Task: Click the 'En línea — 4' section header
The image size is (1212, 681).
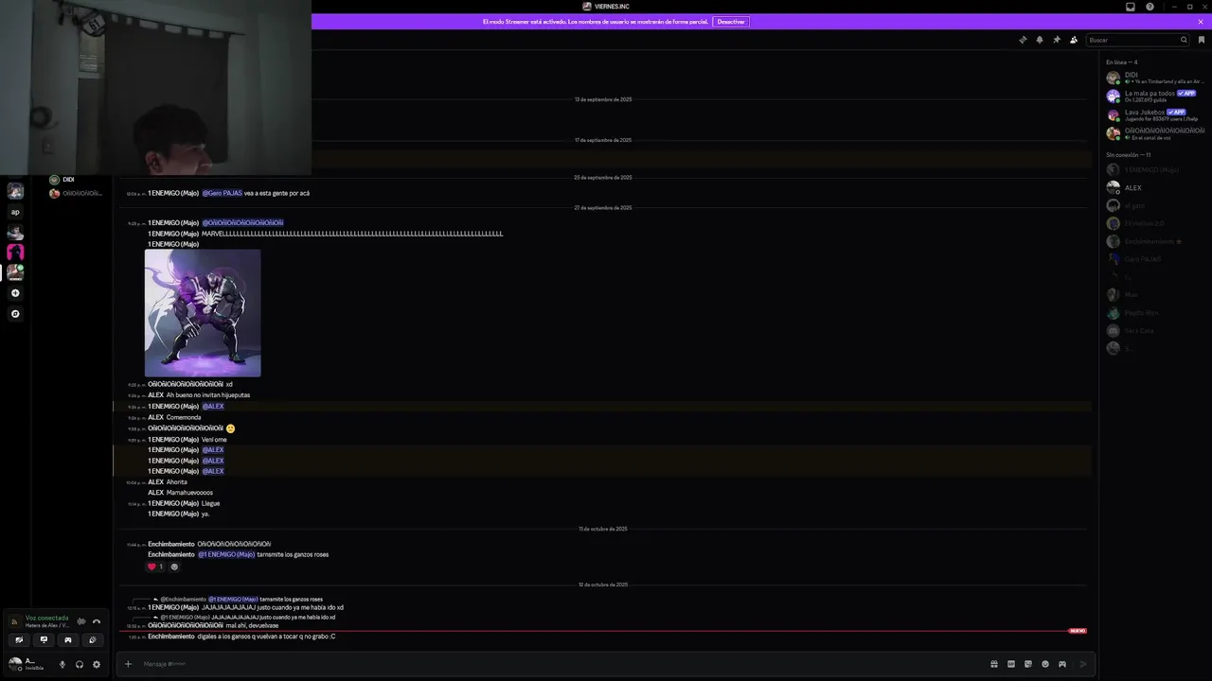Action: 1122,62
